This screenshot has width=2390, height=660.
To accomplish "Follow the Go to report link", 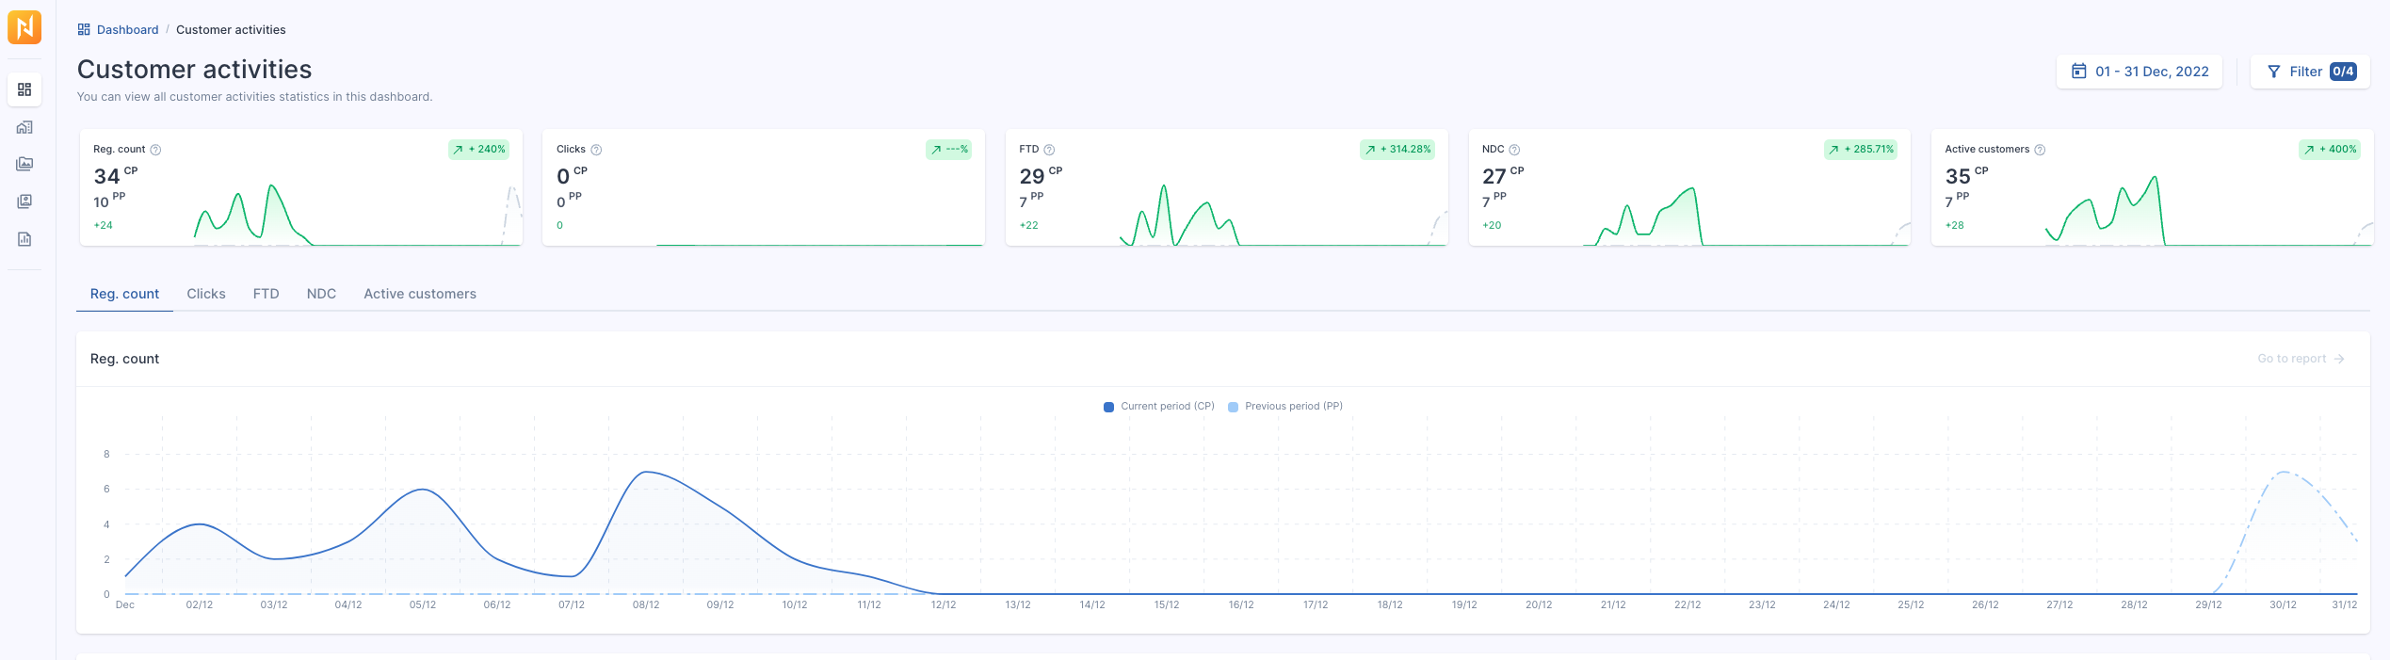I will (x=2301, y=359).
